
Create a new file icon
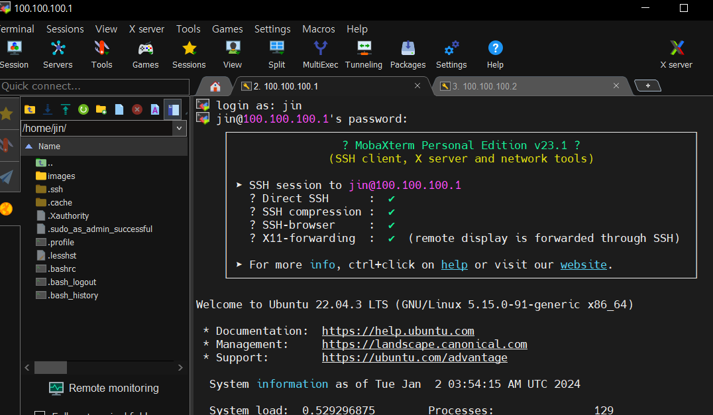pos(119,109)
